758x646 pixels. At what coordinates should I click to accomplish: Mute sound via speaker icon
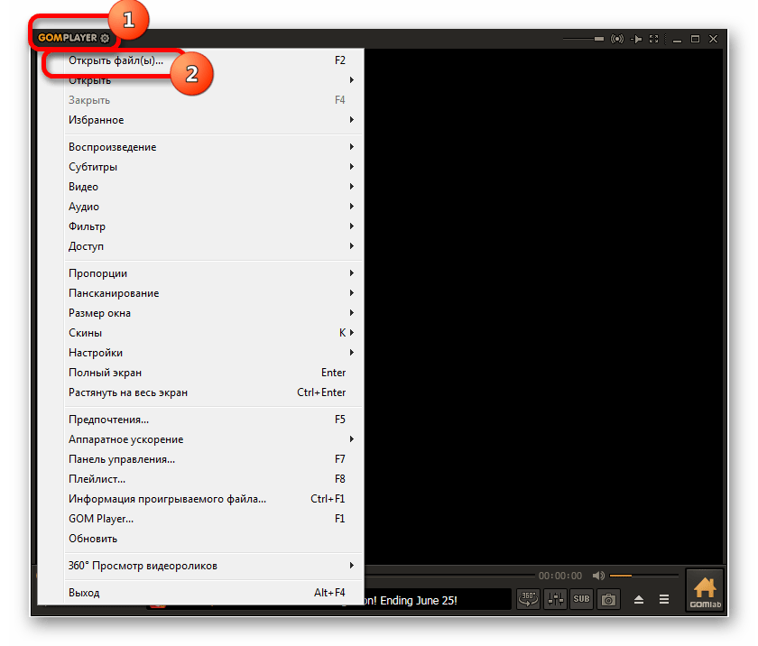[x=598, y=576]
